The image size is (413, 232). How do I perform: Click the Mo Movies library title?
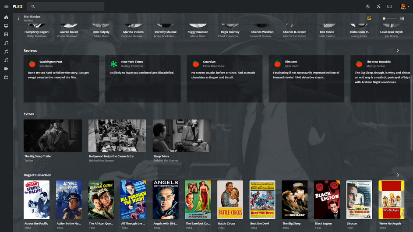tap(32, 17)
